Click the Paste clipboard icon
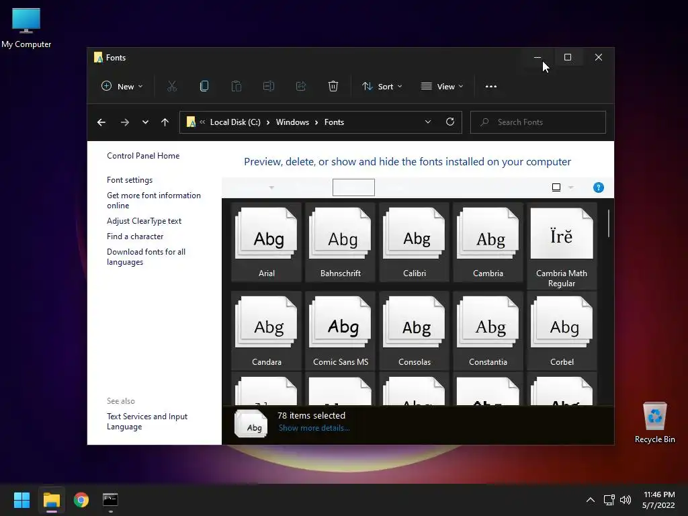688x516 pixels. tap(236, 87)
